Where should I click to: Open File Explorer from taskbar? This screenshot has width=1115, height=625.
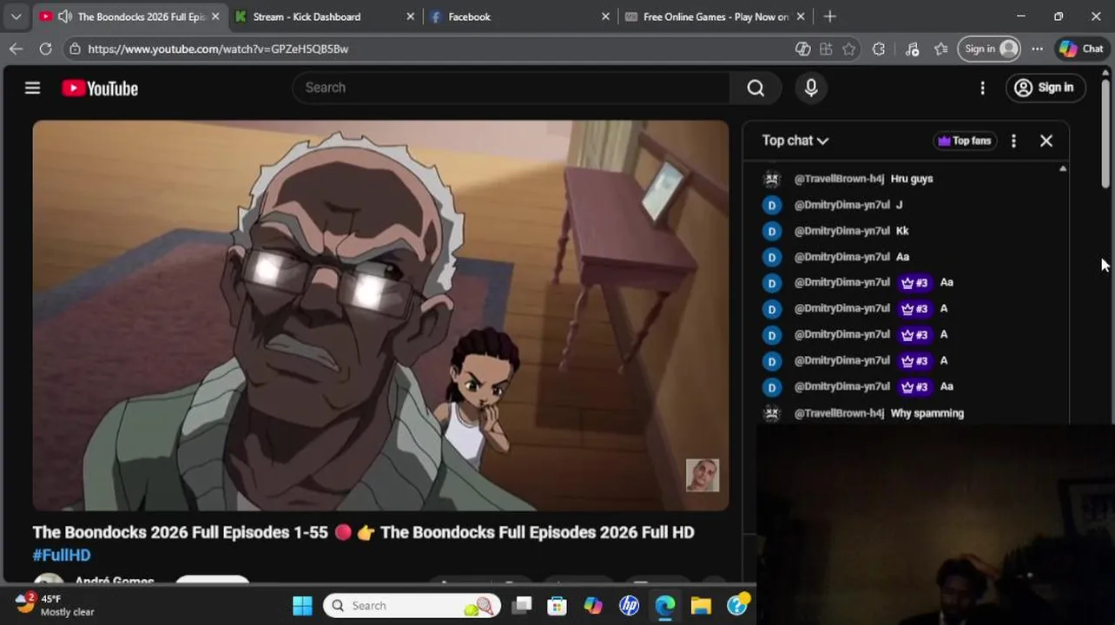click(701, 606)
